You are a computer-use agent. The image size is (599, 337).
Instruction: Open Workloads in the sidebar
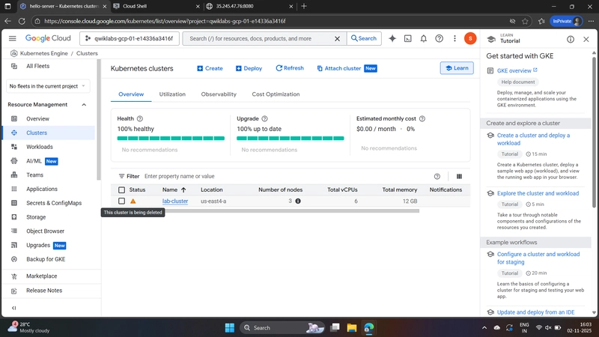[x=40, y=147]
